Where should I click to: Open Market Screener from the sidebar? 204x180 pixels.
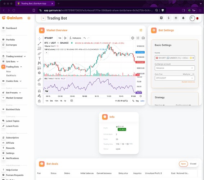pyautogui.click(x=14, y=98)
